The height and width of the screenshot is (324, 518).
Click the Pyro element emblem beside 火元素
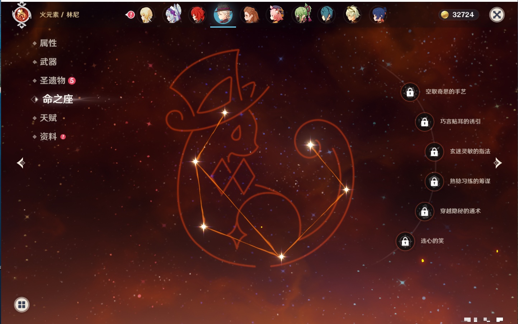click(22, 15)
